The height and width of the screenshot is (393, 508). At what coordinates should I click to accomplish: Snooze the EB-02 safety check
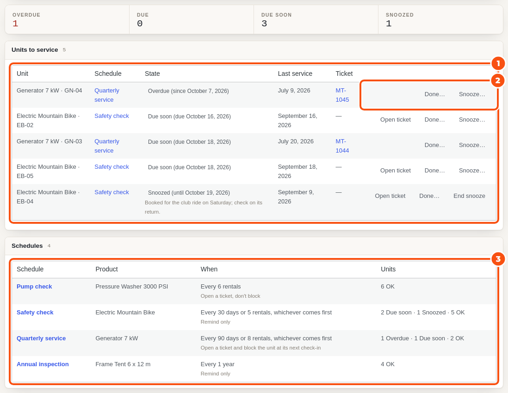(x=472, y=120)
